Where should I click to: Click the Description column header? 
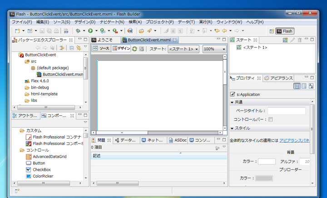tap(159, 156)
